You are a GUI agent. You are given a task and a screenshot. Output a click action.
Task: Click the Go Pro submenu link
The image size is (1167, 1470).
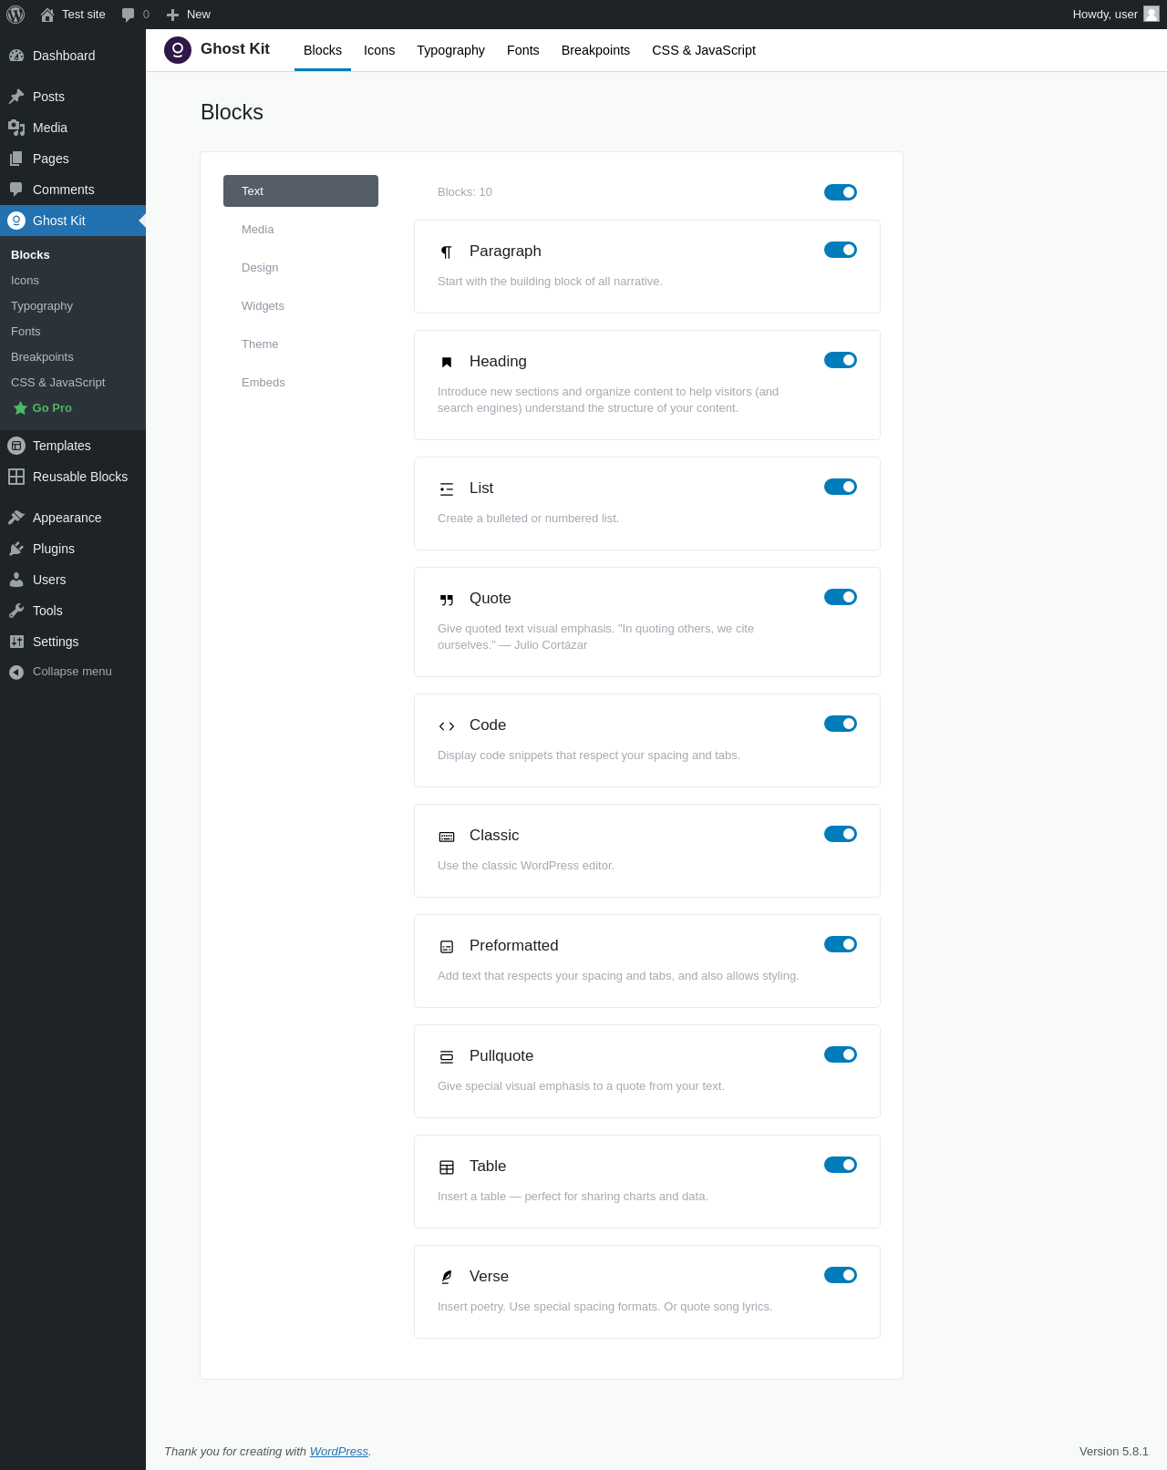coord(73,408)
